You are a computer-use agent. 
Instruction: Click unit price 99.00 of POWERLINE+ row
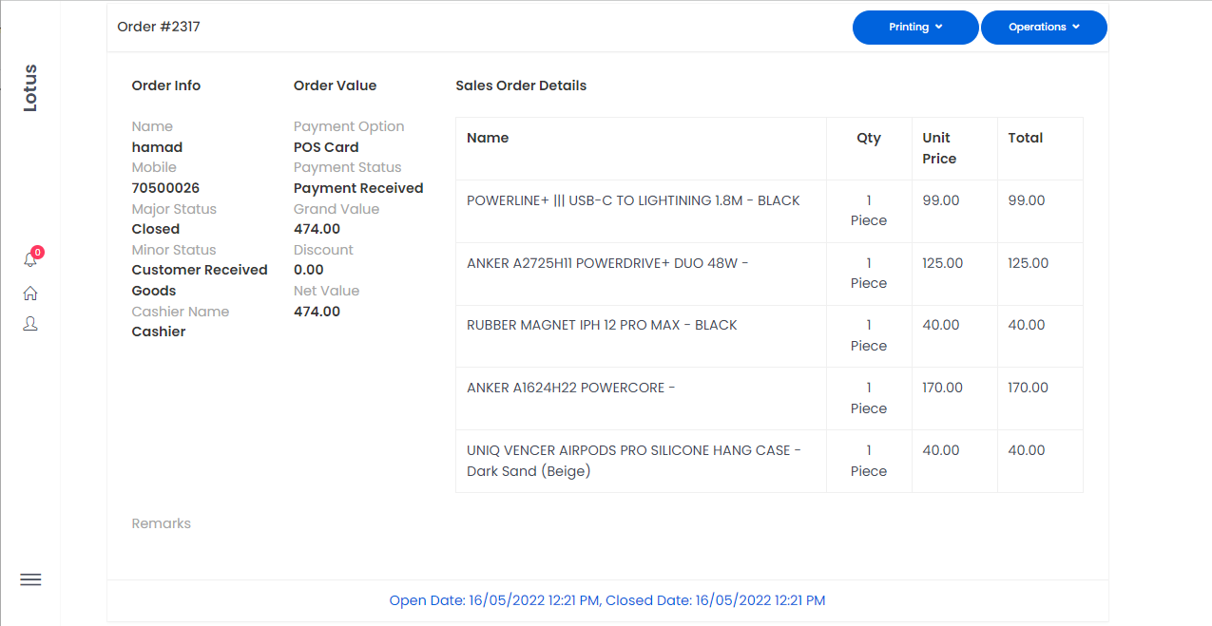point(941,200)
